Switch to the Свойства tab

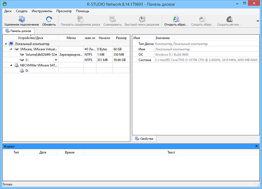[x=144, y=139]
